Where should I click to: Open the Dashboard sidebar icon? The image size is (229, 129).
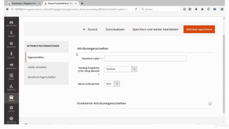[x=11, y=24]
